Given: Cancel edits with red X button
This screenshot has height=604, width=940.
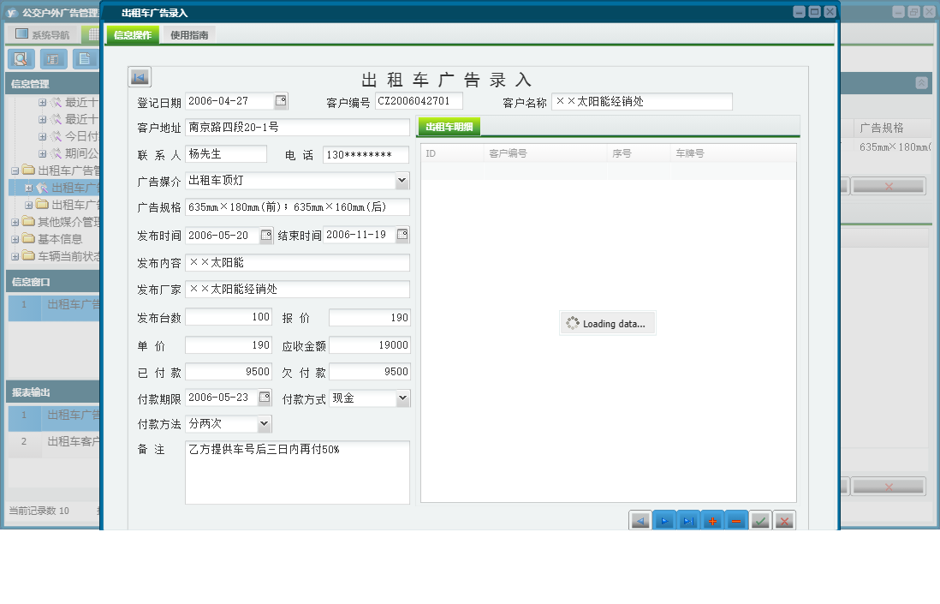Looking at the screenshot, I should point(784,521).
